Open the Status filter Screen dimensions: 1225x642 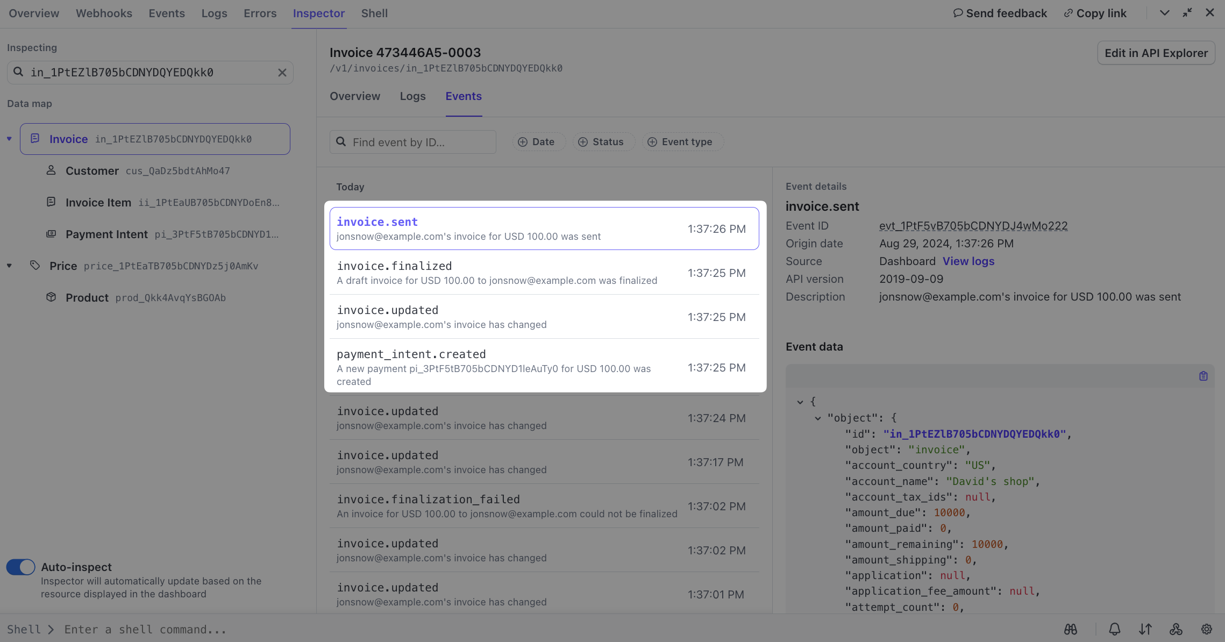coord(601,142)
